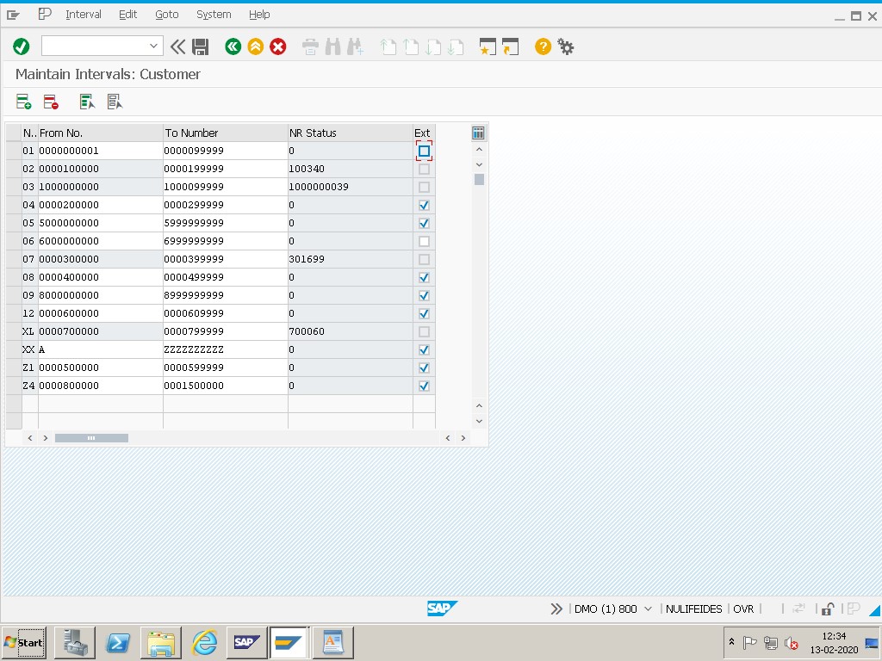Click the Print icon
Image resolution: width=882 pixels, height=661 pixels.
310,46
